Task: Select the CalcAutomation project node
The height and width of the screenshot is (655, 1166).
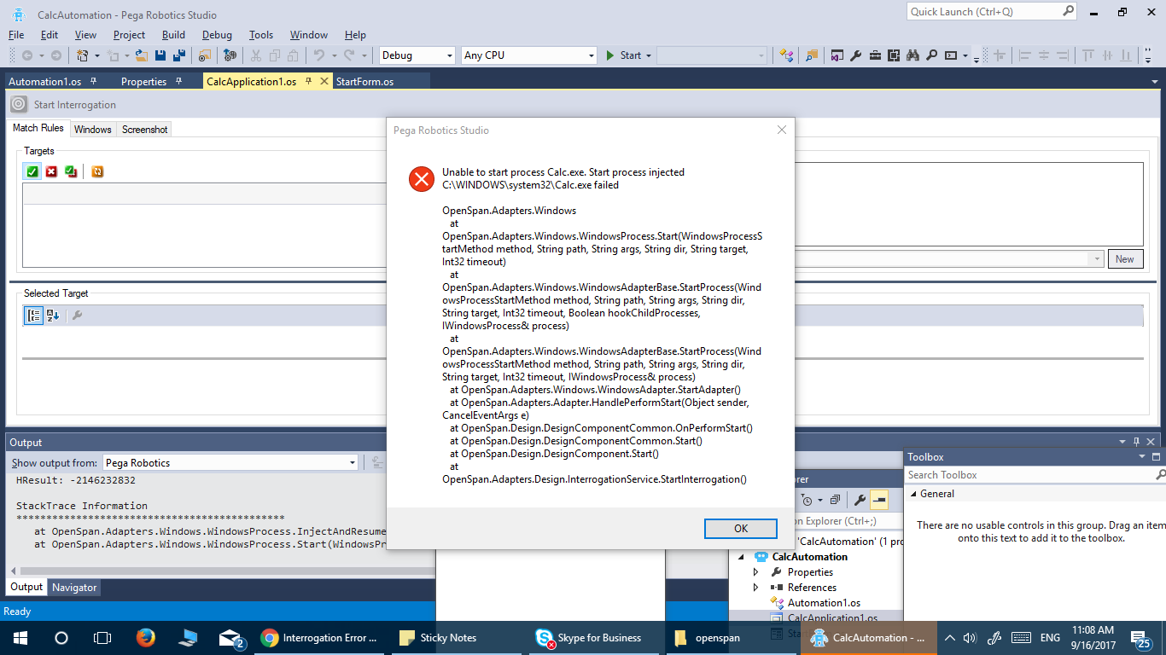Action: coord(810,557)
